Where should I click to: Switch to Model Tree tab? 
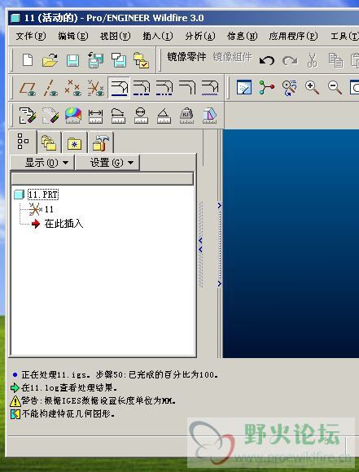click(x=23, y=142)
